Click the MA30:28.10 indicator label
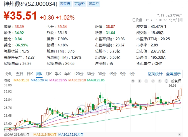This screenshot has width=188, height=137. pyautogui.click(x=77, y=80)
